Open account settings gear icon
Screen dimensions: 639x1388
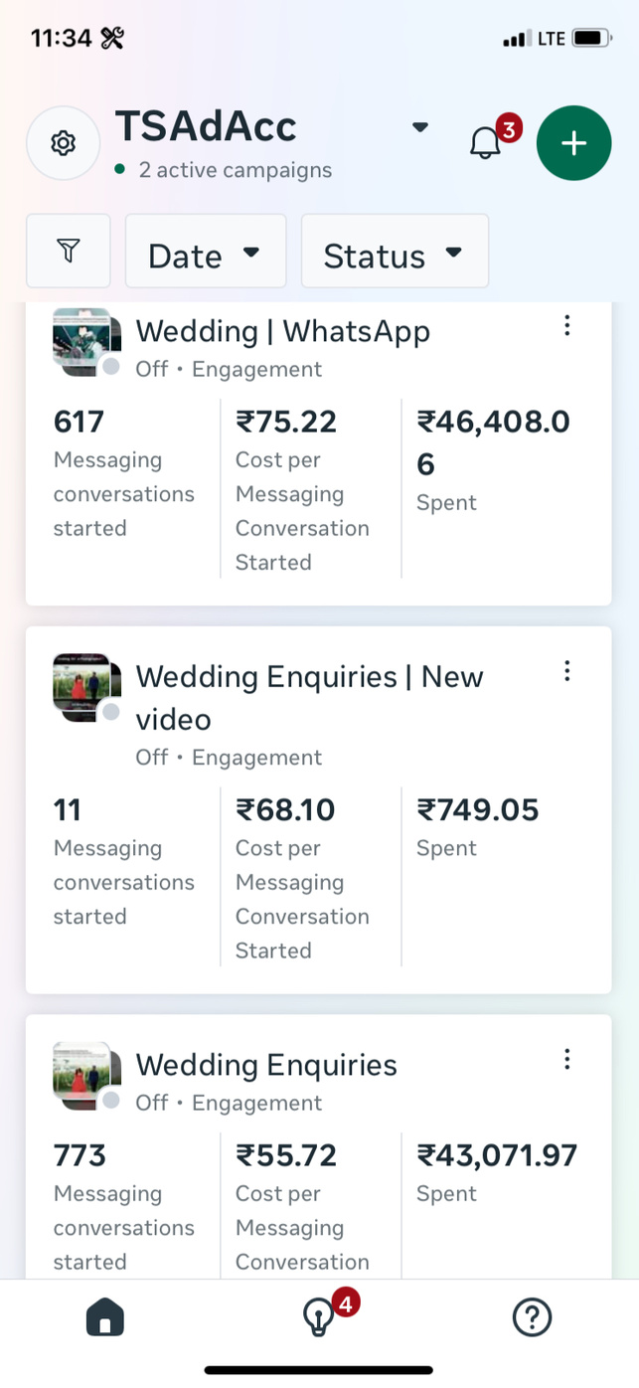pos(63,143)
